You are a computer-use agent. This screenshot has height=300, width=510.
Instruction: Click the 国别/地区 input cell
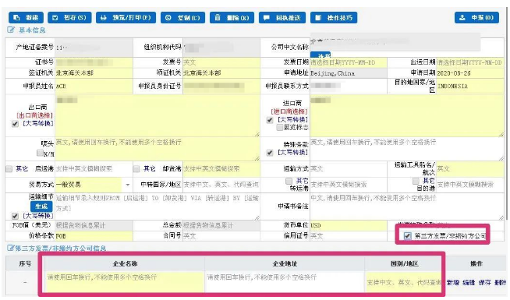(x=404, y=282)
